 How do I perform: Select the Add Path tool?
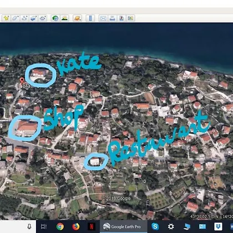[24, 18]
